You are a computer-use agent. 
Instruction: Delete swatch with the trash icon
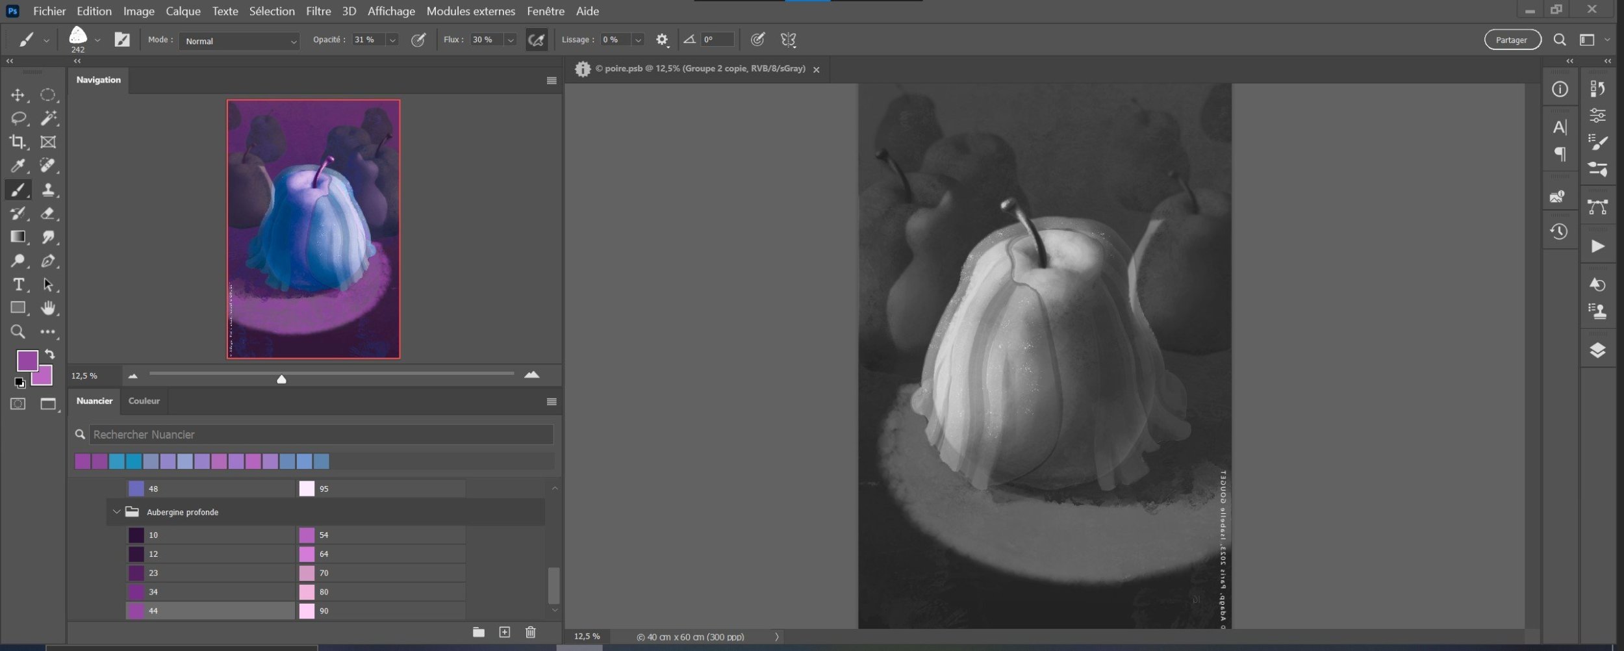[x=530, y=632]
